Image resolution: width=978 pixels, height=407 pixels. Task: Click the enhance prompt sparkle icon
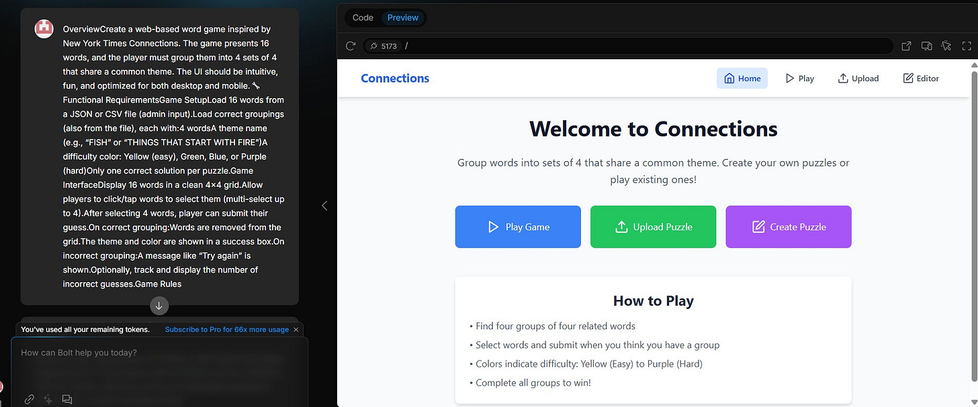click(x=48, y=399)
